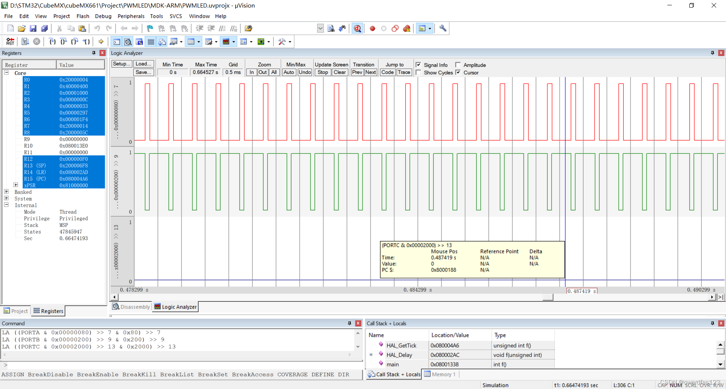Screen dimensions: 726x389
Task: Click the Save file icon
Action: (x=33, y=28)
